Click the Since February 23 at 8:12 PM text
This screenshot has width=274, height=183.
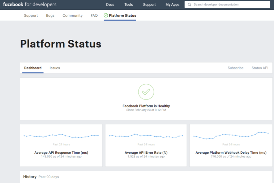click(x=146, y=110)
